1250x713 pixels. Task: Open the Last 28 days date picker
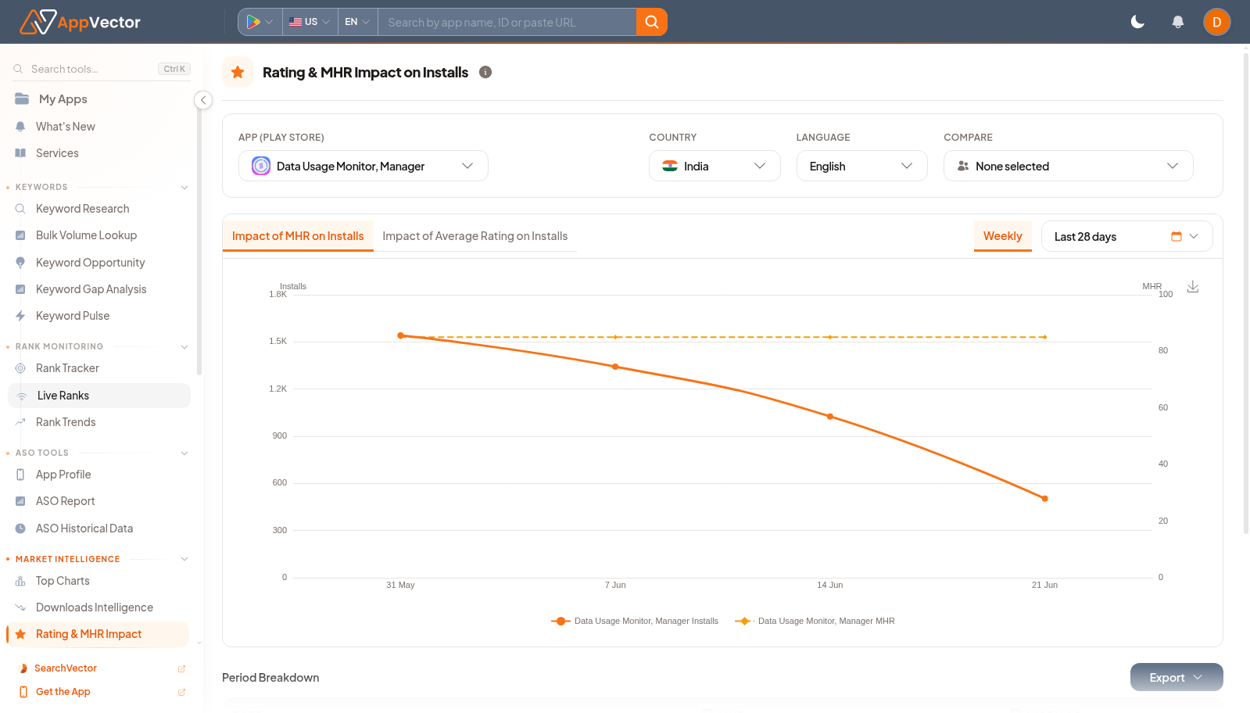pos(1126,236)
